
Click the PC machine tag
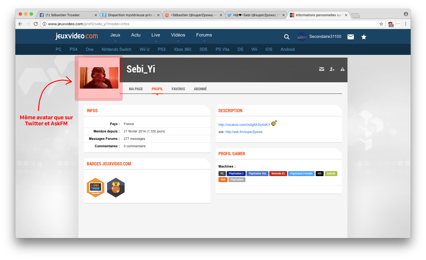tap(222, 174)
